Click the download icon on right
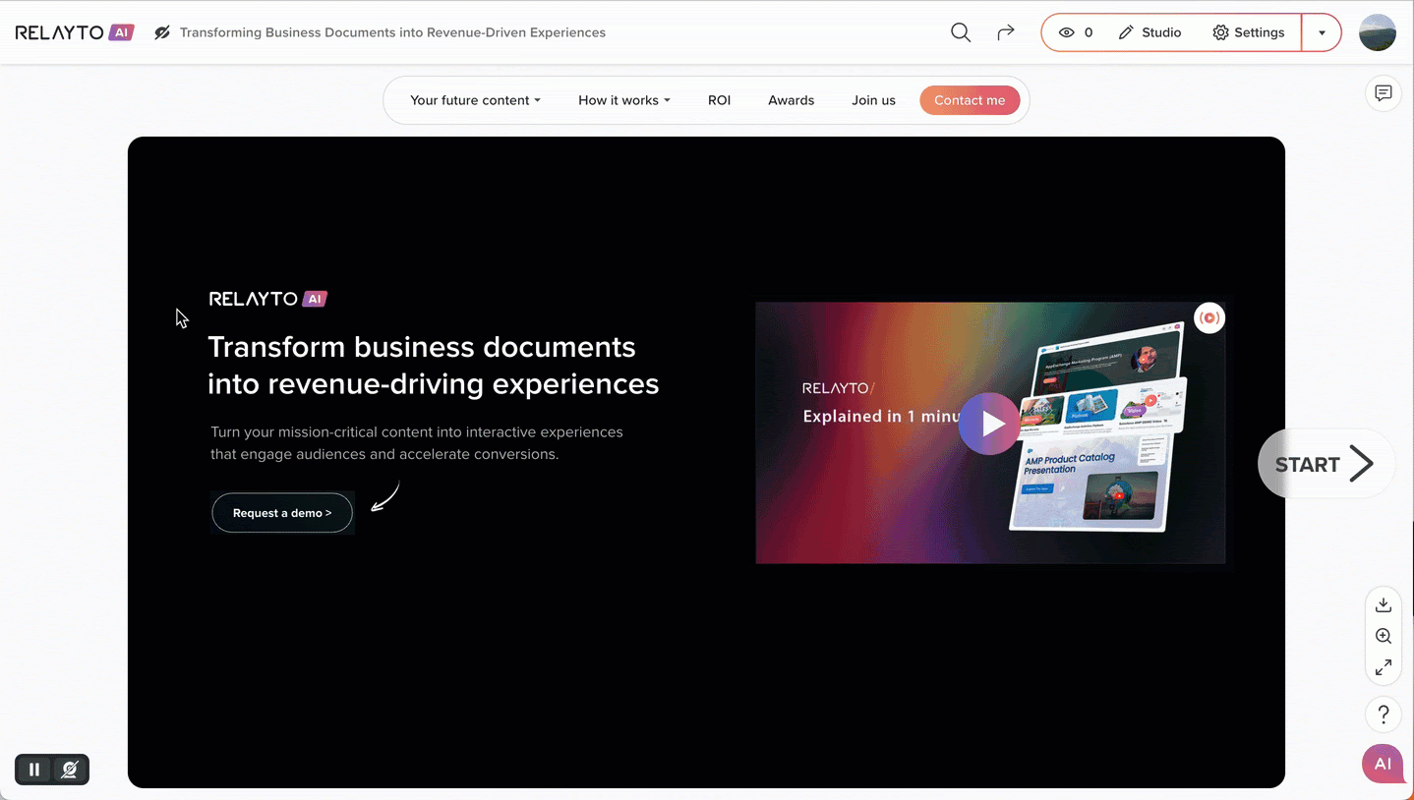The height and width of the screenshot is (800, 1414). tap(1383, 604)
